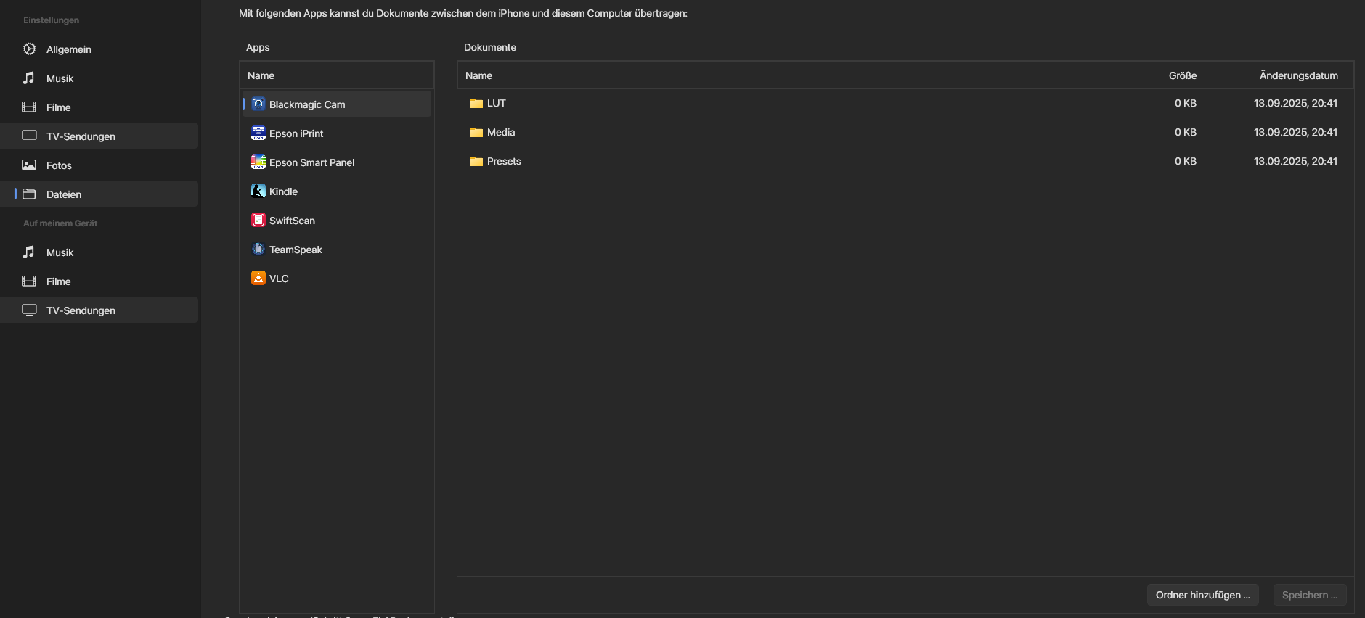Click the TV-Sendungen monitor icon under Auf meinem Gerät
The width and height of the screenshot is (1365, 618).
click(29, 310)
